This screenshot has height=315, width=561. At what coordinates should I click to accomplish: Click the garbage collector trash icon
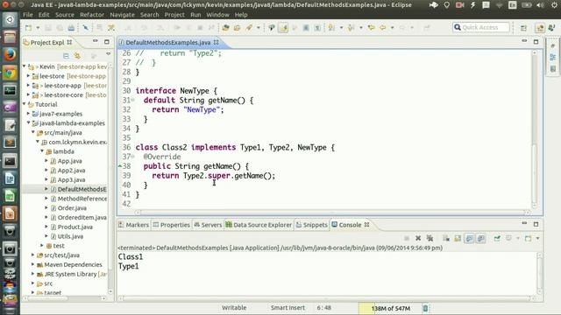[x=425, y=308]
